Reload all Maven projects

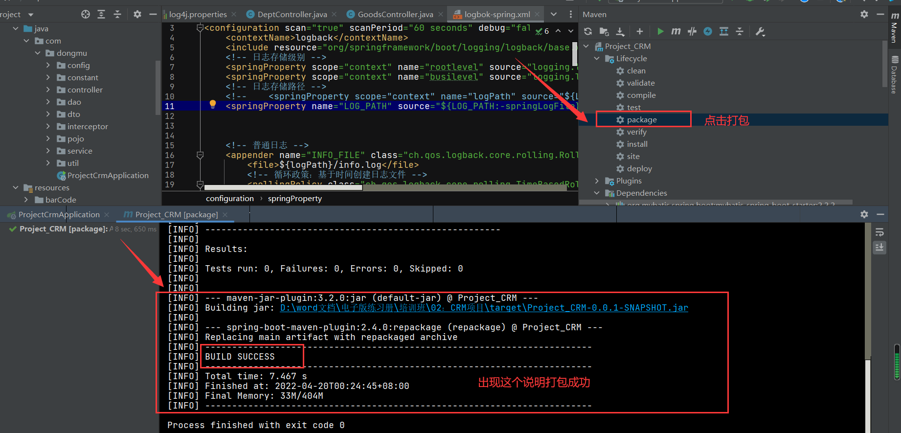coord(588,32)
